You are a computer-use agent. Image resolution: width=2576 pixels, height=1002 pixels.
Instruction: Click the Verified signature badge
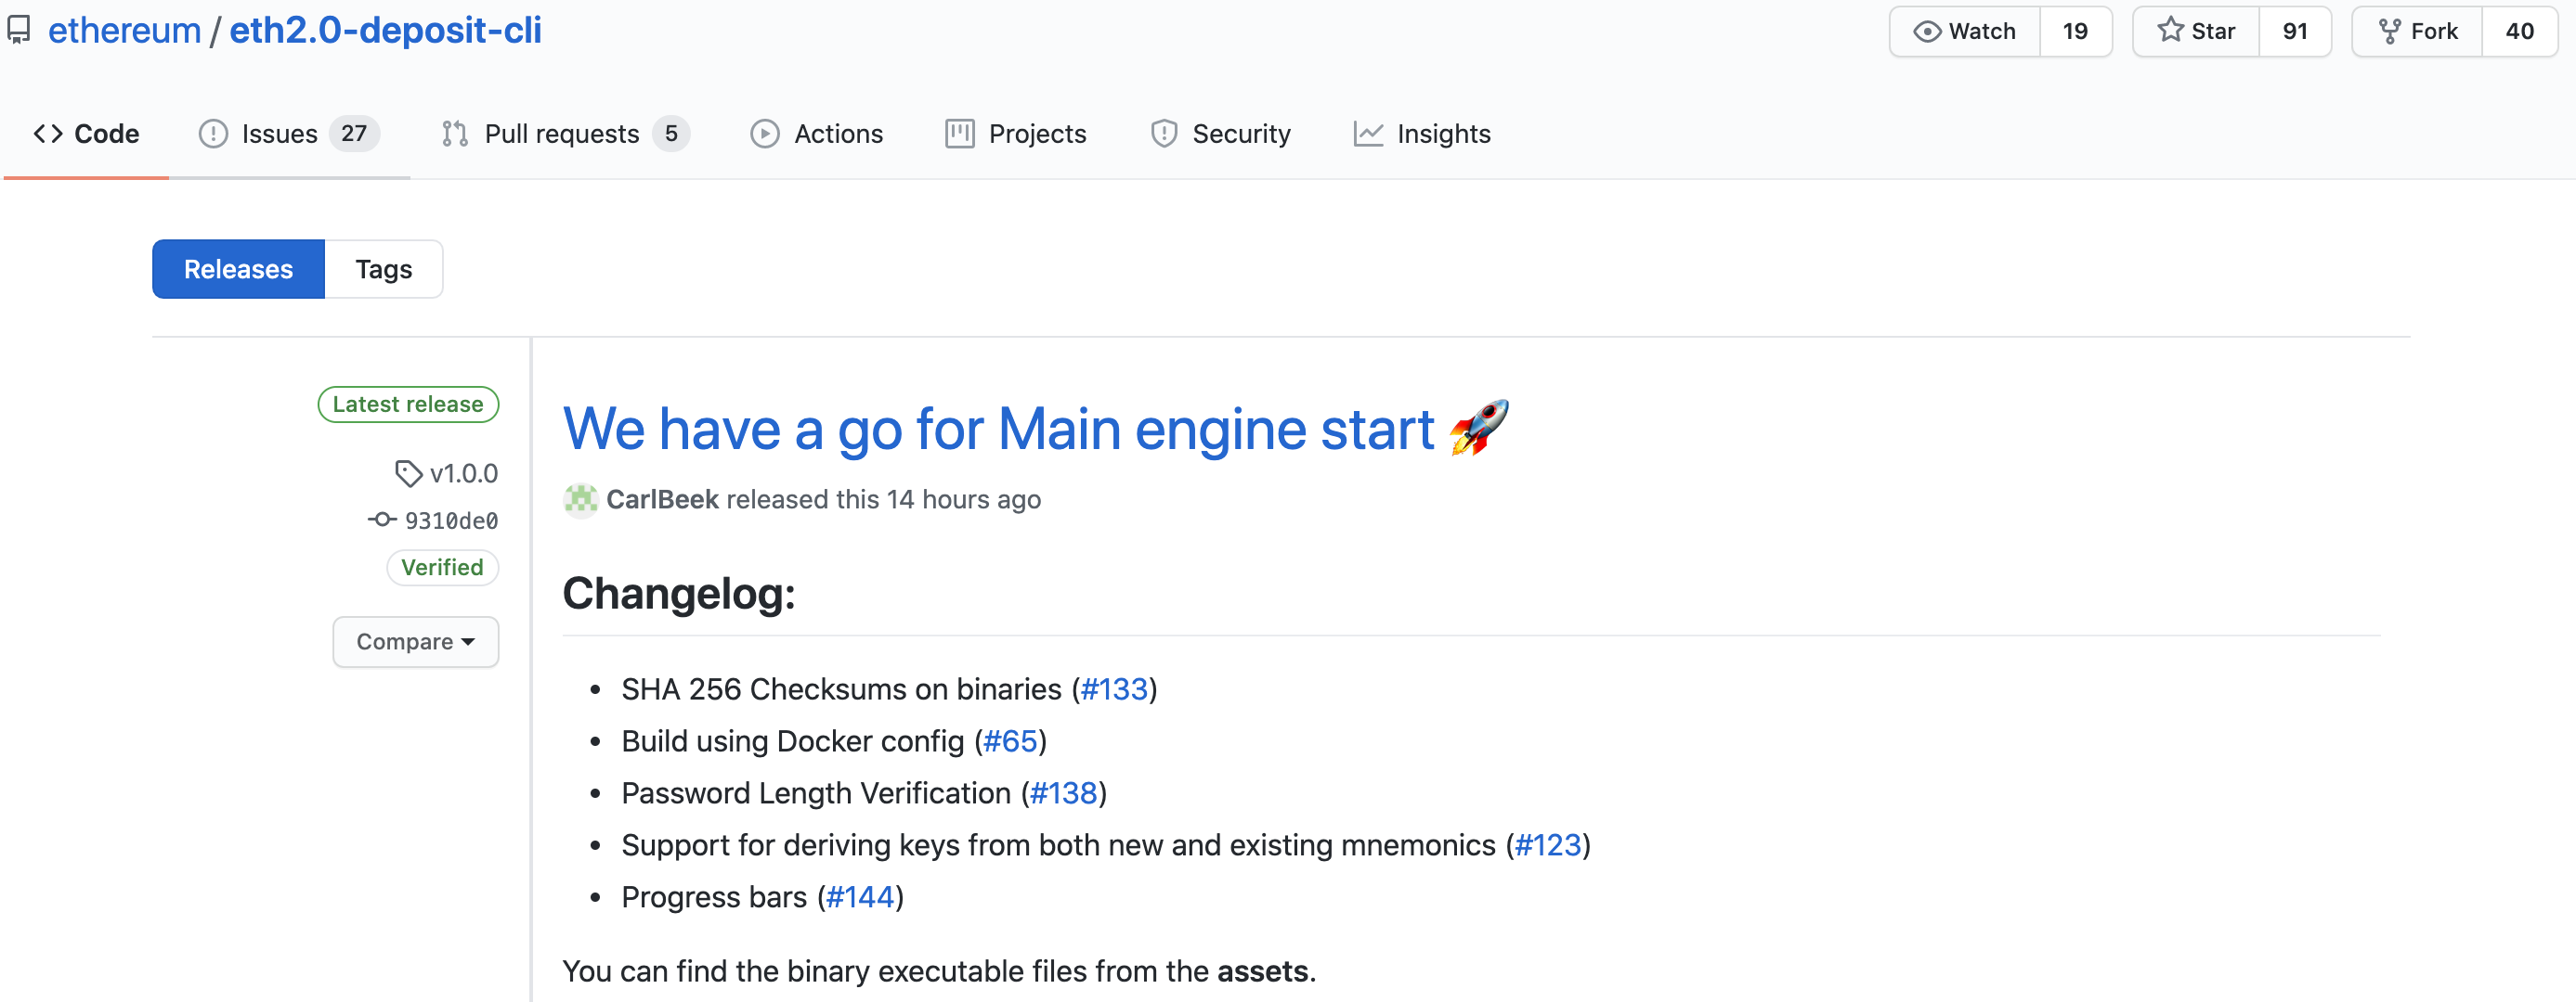tap(442, 568)
